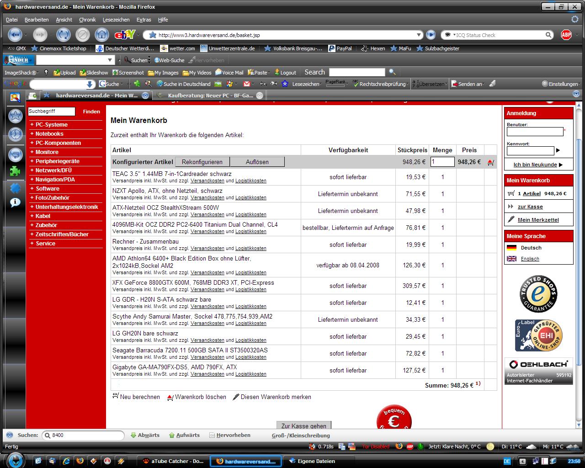The image size is (585, 468).
Task: Open Mein Merkzettel in the sidebar
Action: pos(538,220)
